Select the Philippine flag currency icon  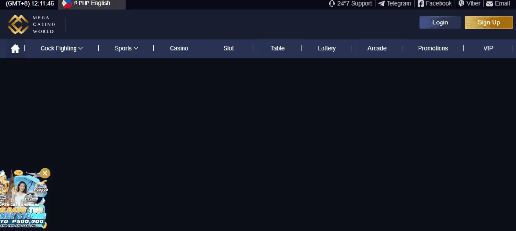(x=67, y=4)
